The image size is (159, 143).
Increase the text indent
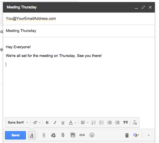click(117, 123)
